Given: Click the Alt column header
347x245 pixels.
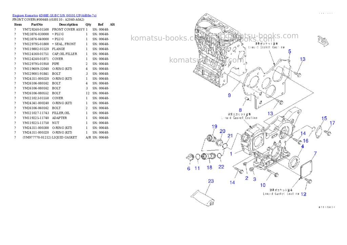Looking at the screenshot, I should click(x=112, y=24).
